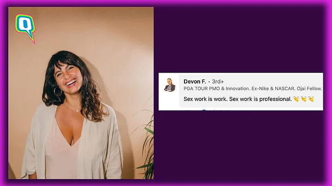The image size is (332, 186).
Task: Click the middle clapping hands emoji
Action: (303, 99)
